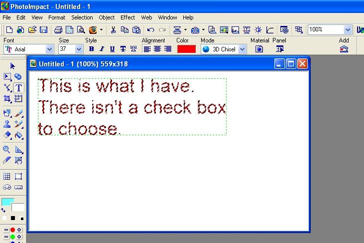The width and height of the screenshot is (364, 243).
Task: Set text alignment to right
Action: point(168,49)
